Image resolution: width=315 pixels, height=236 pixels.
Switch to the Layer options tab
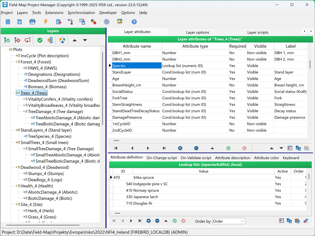pyautogui.click(x=198, y=32)
